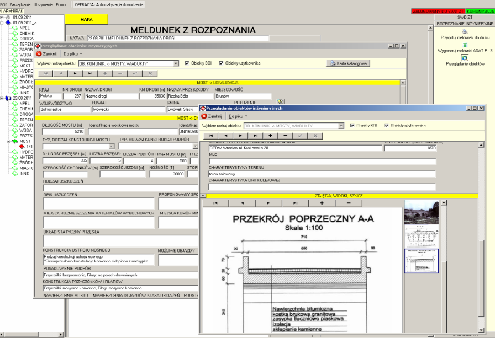This screenshot has height=338, width=495.
Task: Show first image in ZDJĘCIA, WIDOKI, SZKICE navigator
Action: [215, 203]
